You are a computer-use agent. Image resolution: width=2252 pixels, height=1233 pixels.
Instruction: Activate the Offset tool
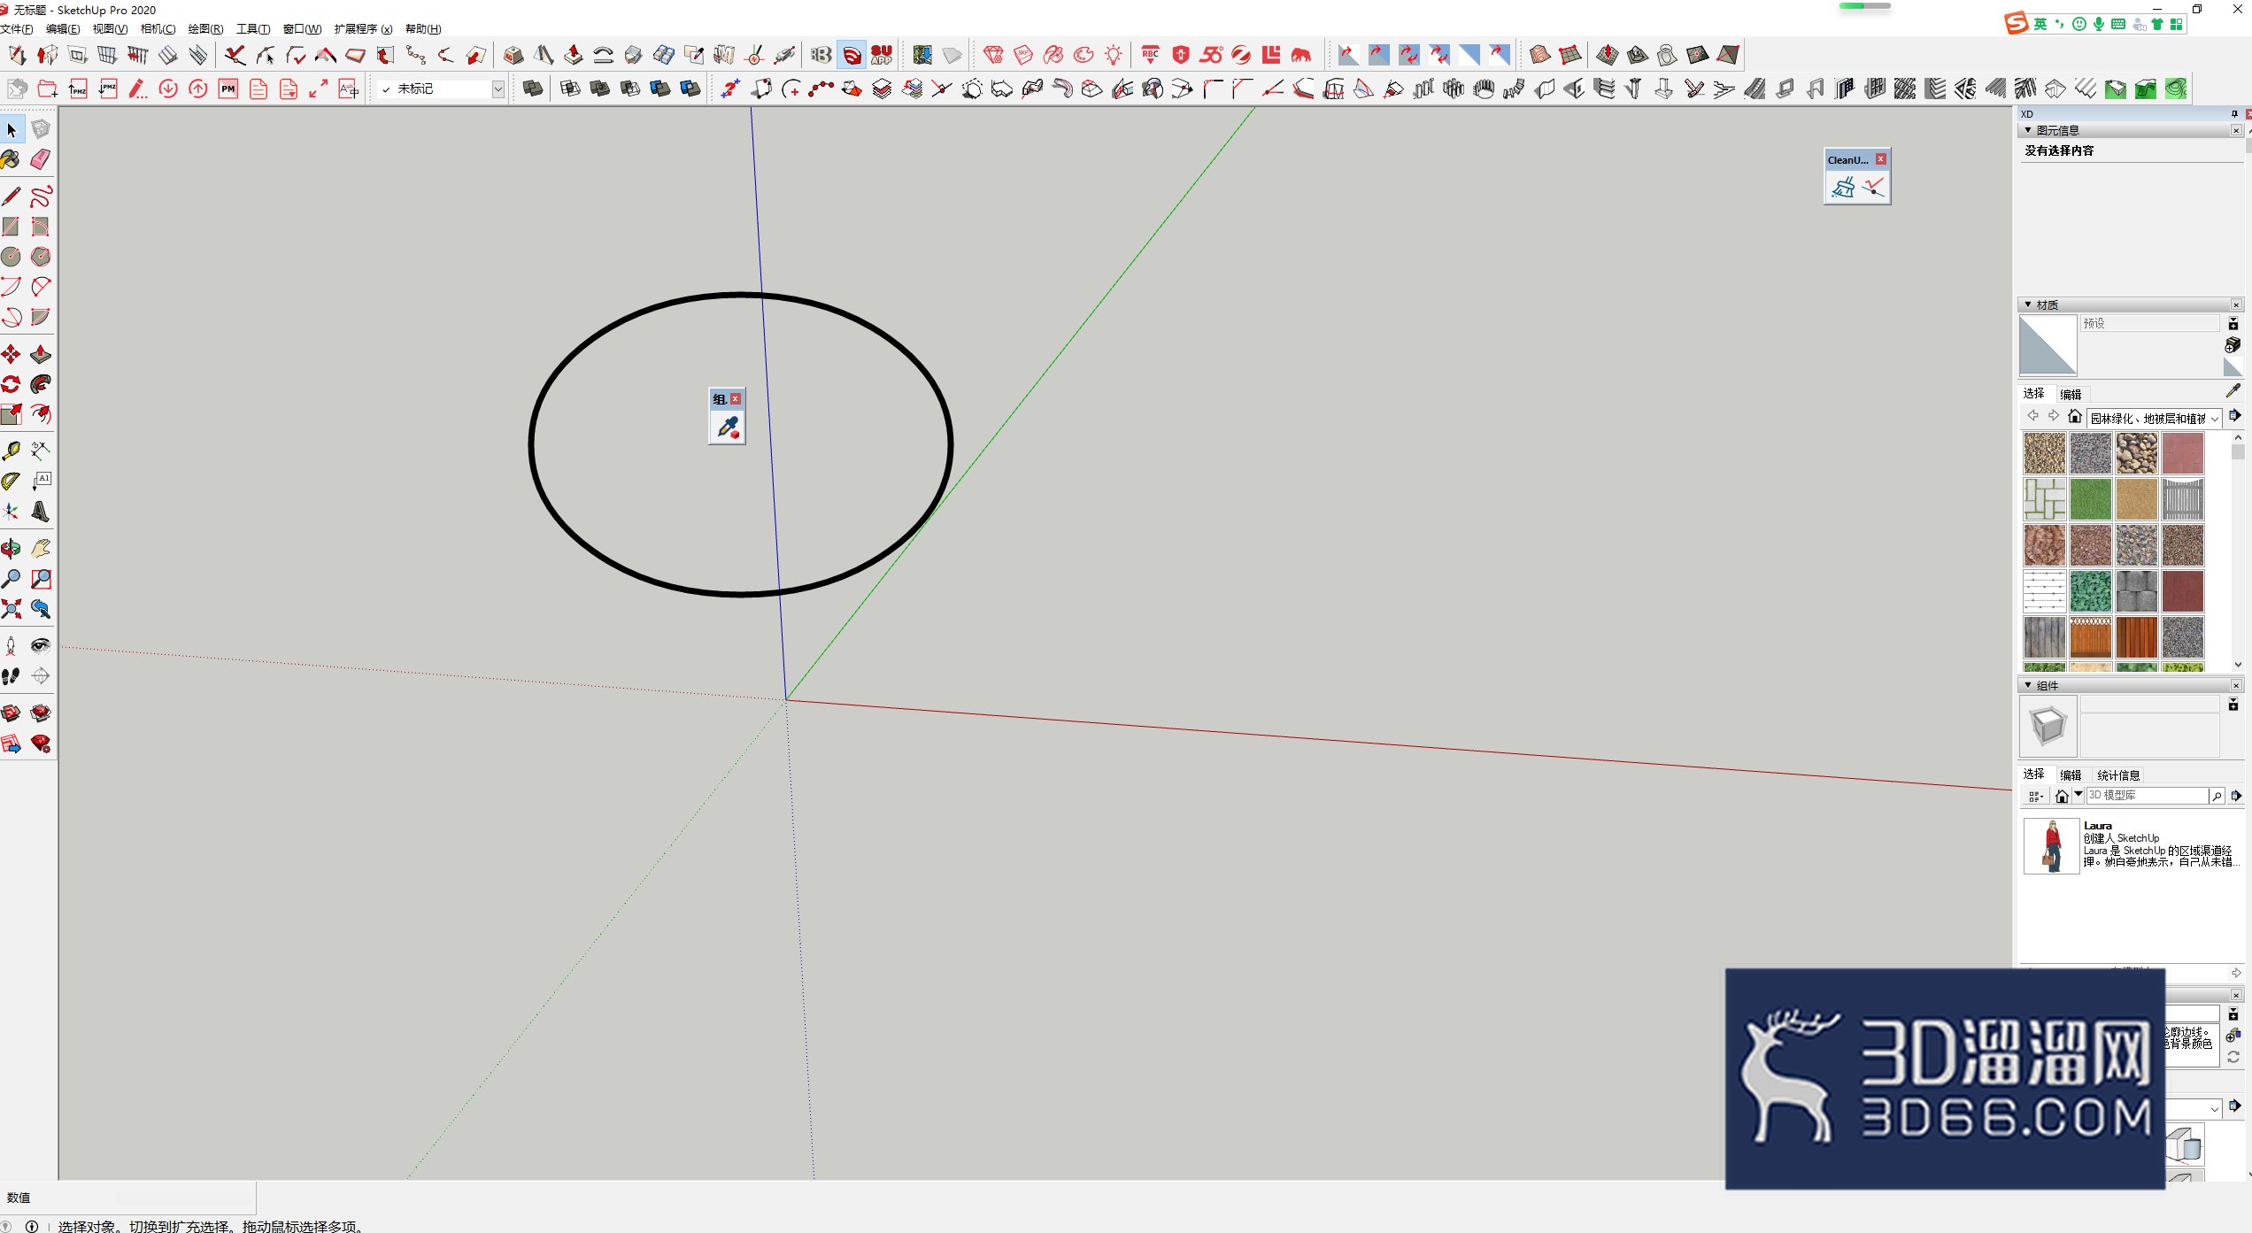41,414
